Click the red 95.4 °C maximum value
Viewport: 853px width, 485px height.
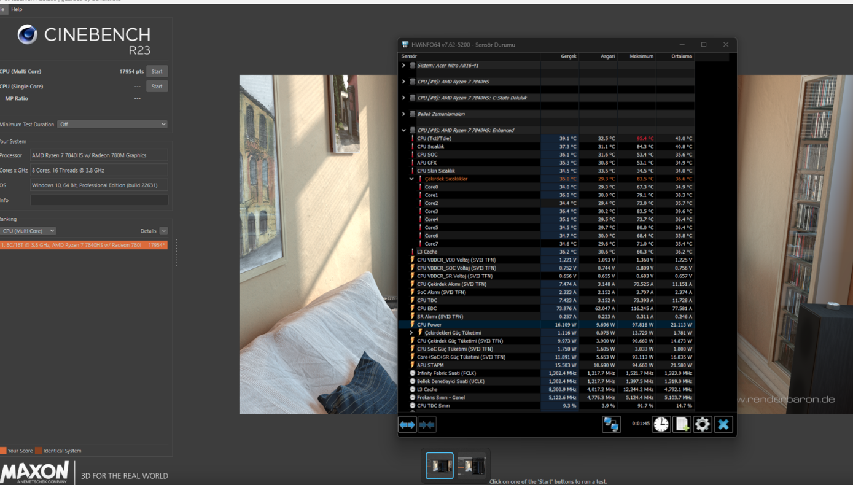coord(645,139)
